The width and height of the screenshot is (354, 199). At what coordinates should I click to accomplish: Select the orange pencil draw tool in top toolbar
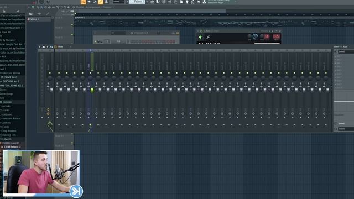101,2
